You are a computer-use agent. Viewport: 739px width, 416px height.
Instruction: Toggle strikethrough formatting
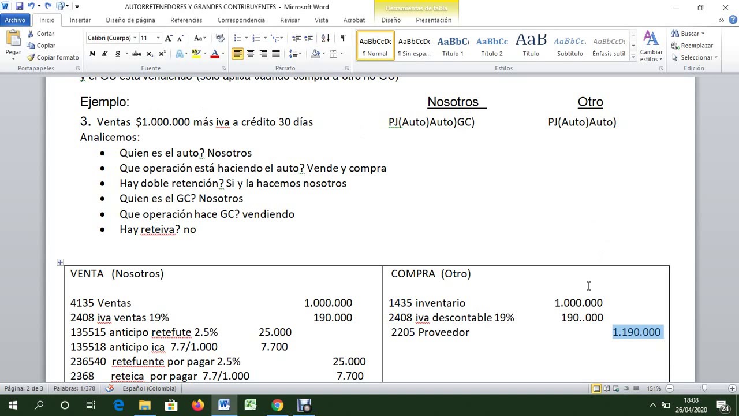pyautogui.click(x=137, y=54)
